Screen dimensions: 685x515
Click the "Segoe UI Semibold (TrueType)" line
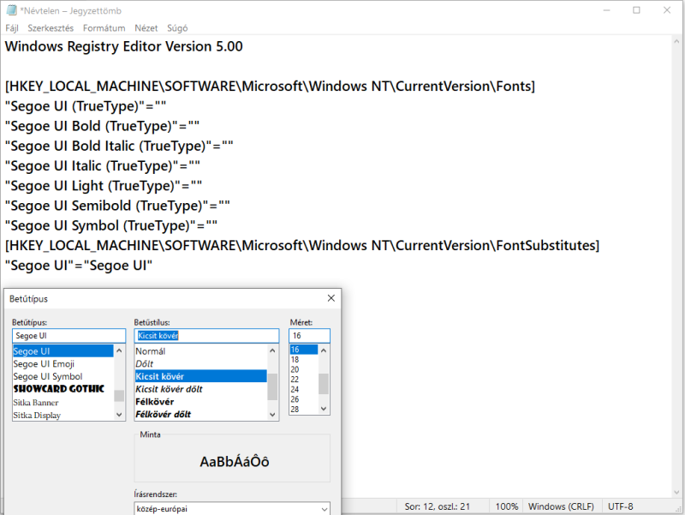[x=117, y=206]
